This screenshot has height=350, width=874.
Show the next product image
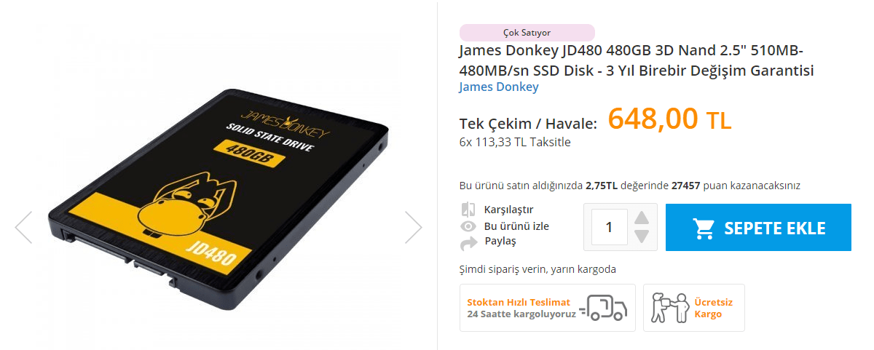(x=414, y=227)
